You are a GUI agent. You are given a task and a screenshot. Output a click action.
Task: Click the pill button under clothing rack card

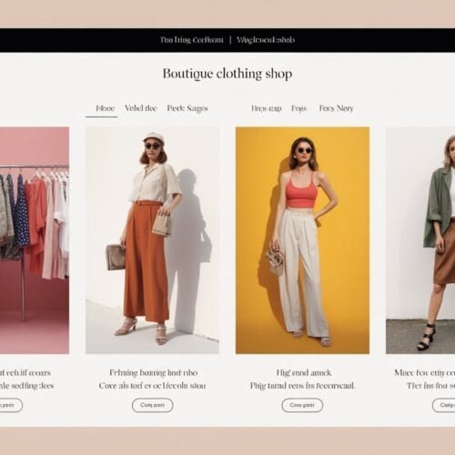click(11, 405)
